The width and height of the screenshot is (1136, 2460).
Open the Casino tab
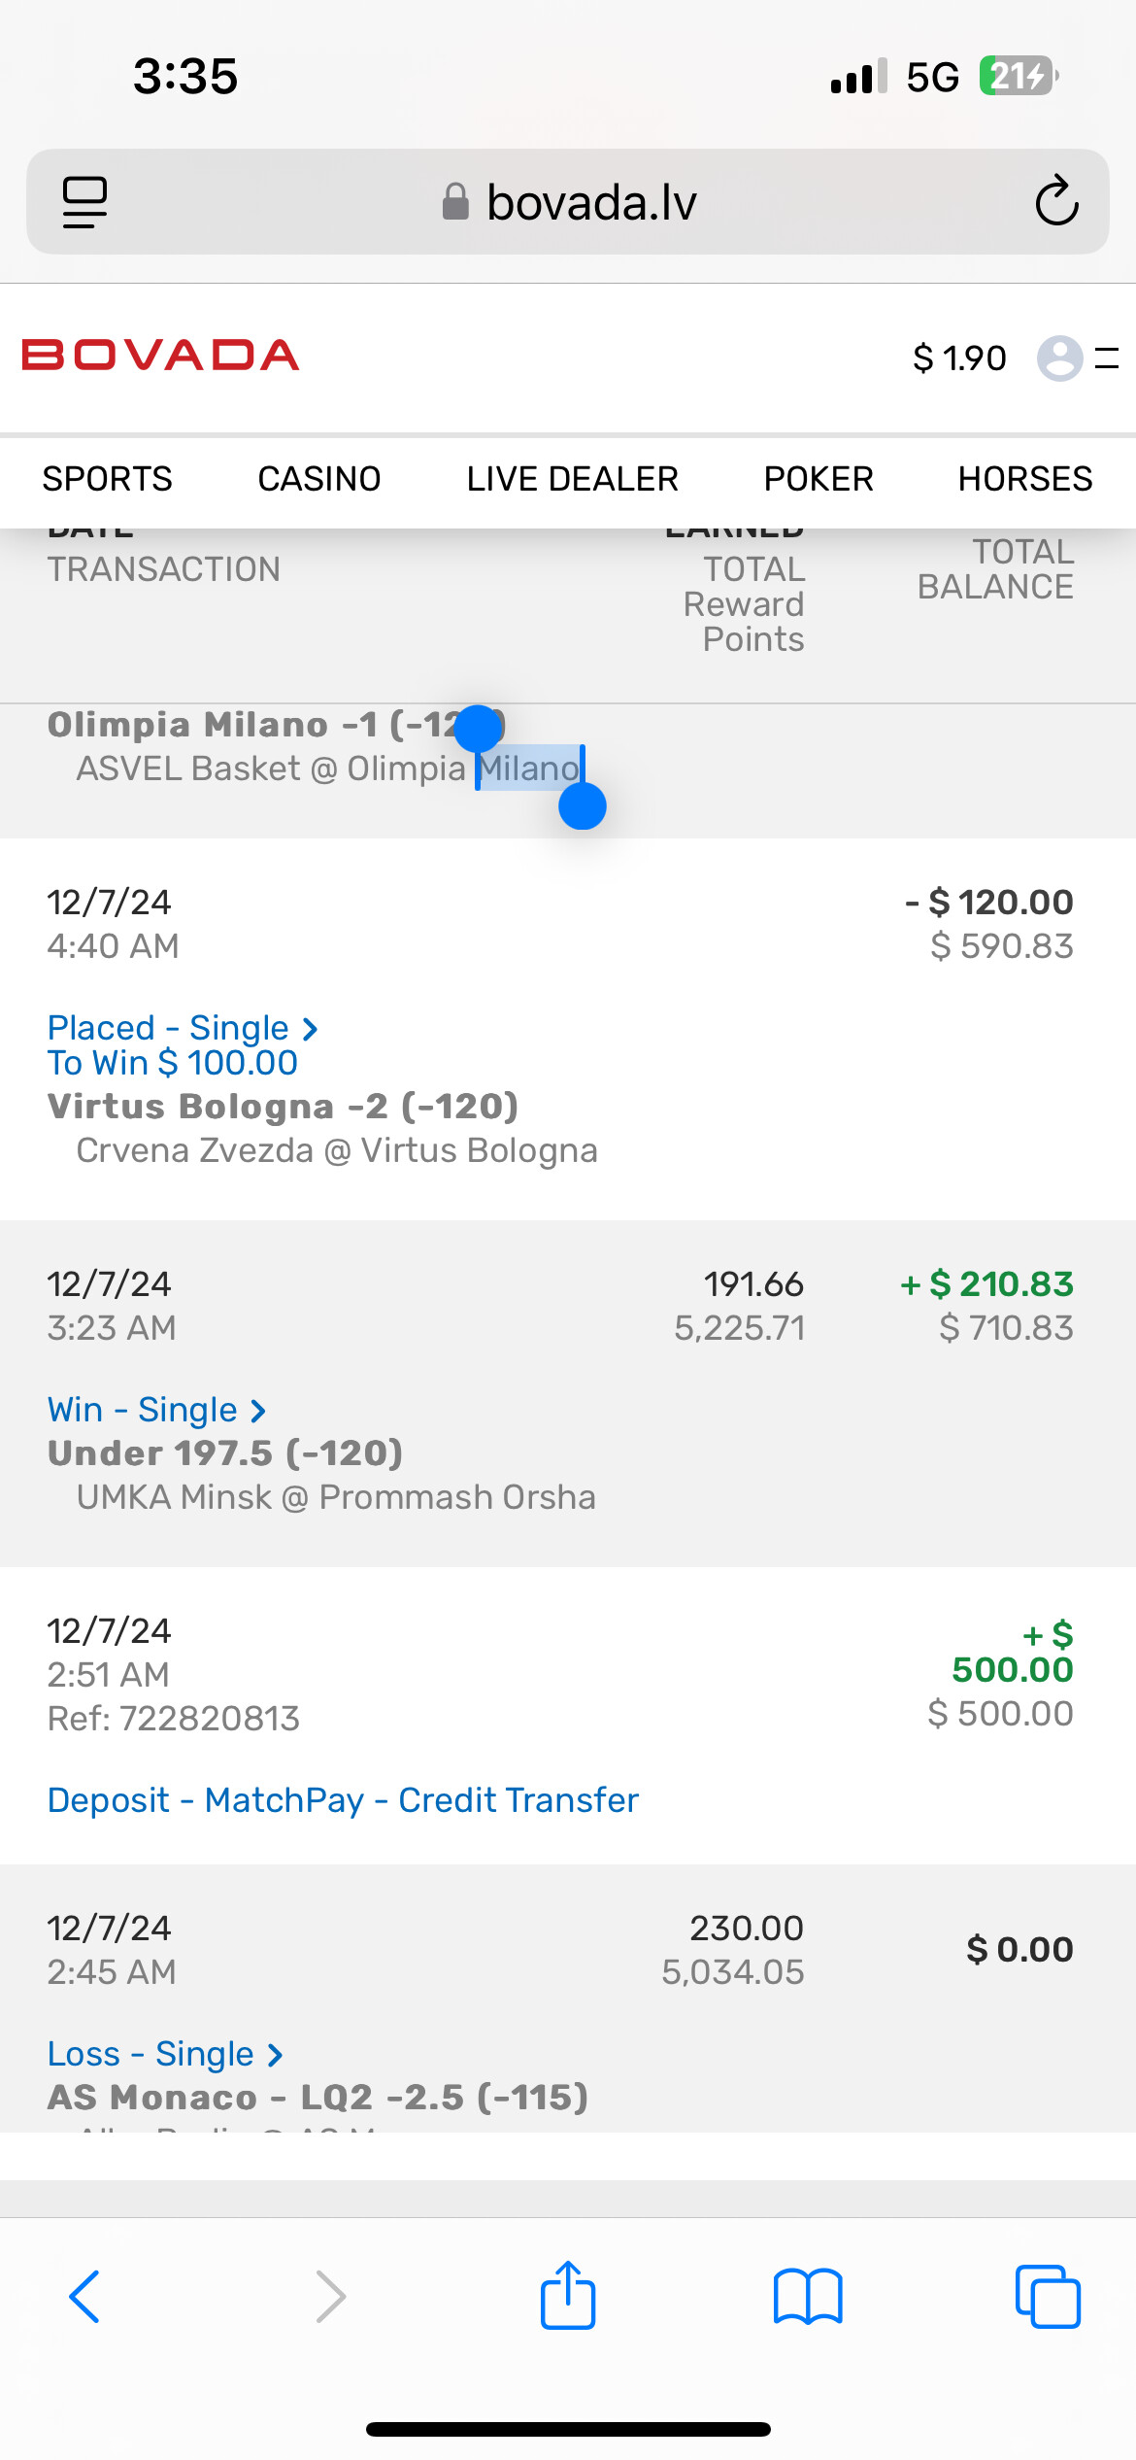click(x=318, y=479)
